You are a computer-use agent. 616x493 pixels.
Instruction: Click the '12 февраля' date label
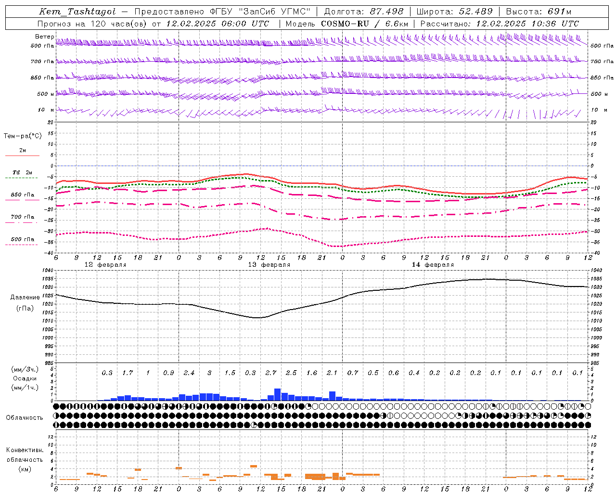(105, 265)
